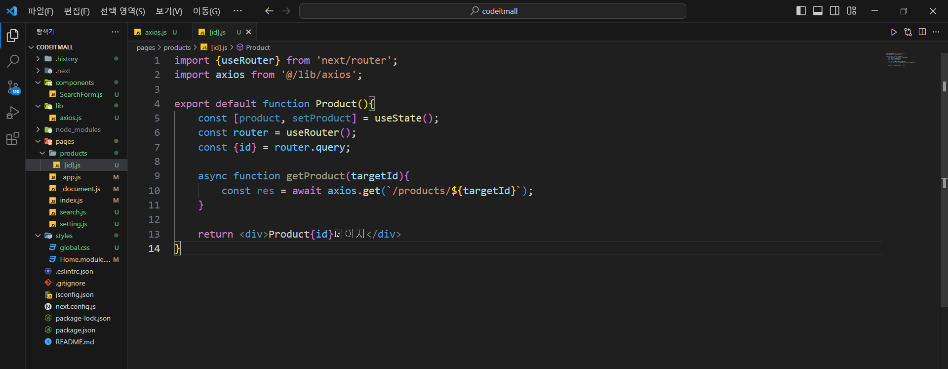Open axios.js file under lib

(x=77, y=118)
